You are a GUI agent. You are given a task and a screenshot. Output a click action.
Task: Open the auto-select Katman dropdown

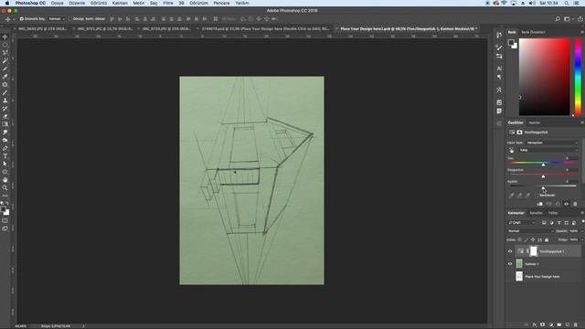(57, 18)
